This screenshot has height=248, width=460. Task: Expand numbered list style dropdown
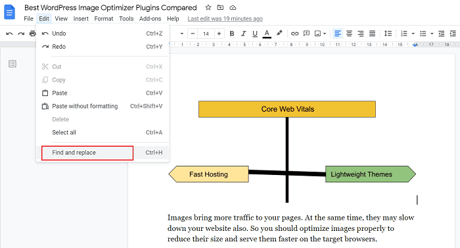413,34
